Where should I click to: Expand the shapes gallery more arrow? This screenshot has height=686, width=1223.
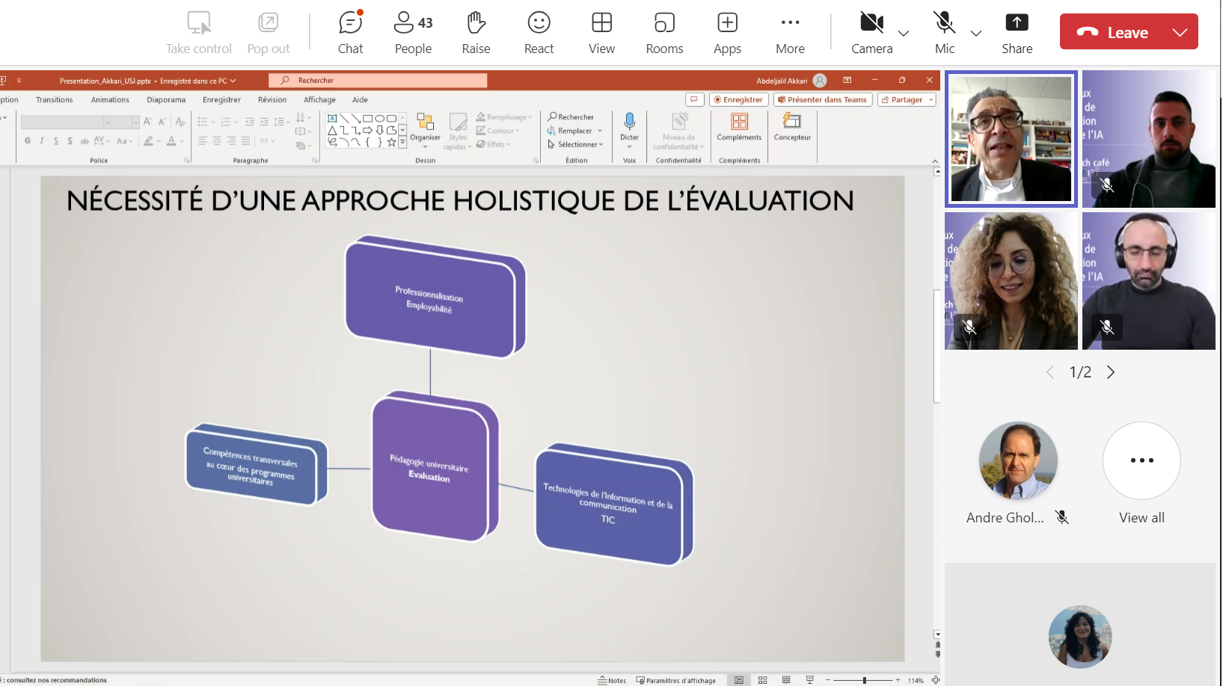402,142
